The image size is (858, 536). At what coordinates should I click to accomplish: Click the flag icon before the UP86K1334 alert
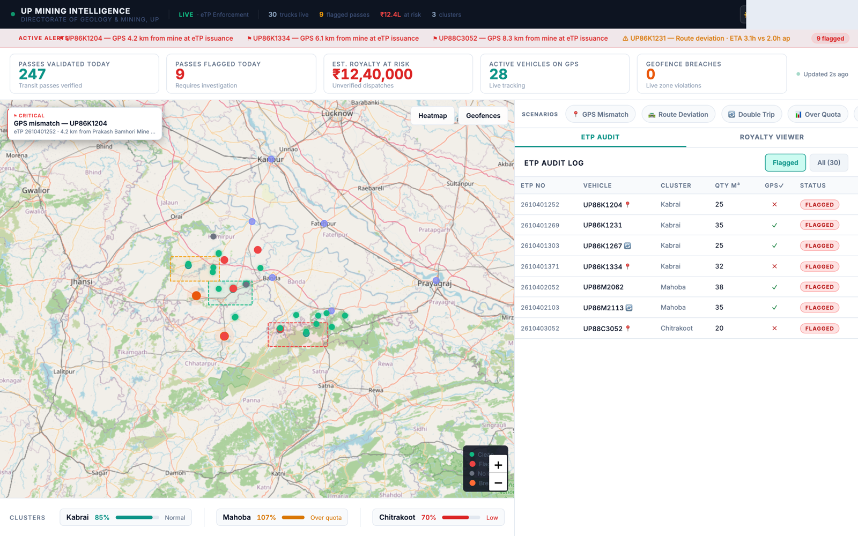(249, 39)
